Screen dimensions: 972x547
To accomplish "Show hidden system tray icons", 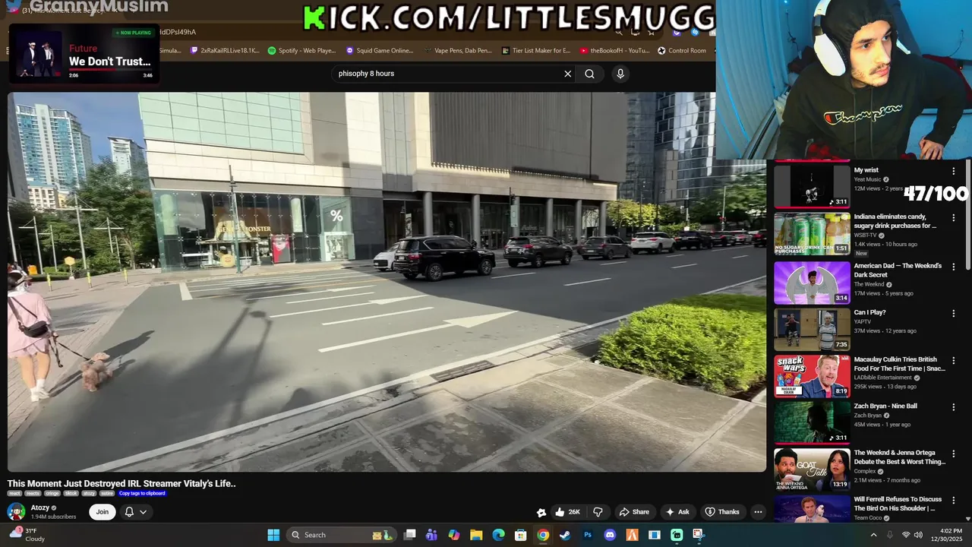I will pyautogui.click(x=873, y=535).
